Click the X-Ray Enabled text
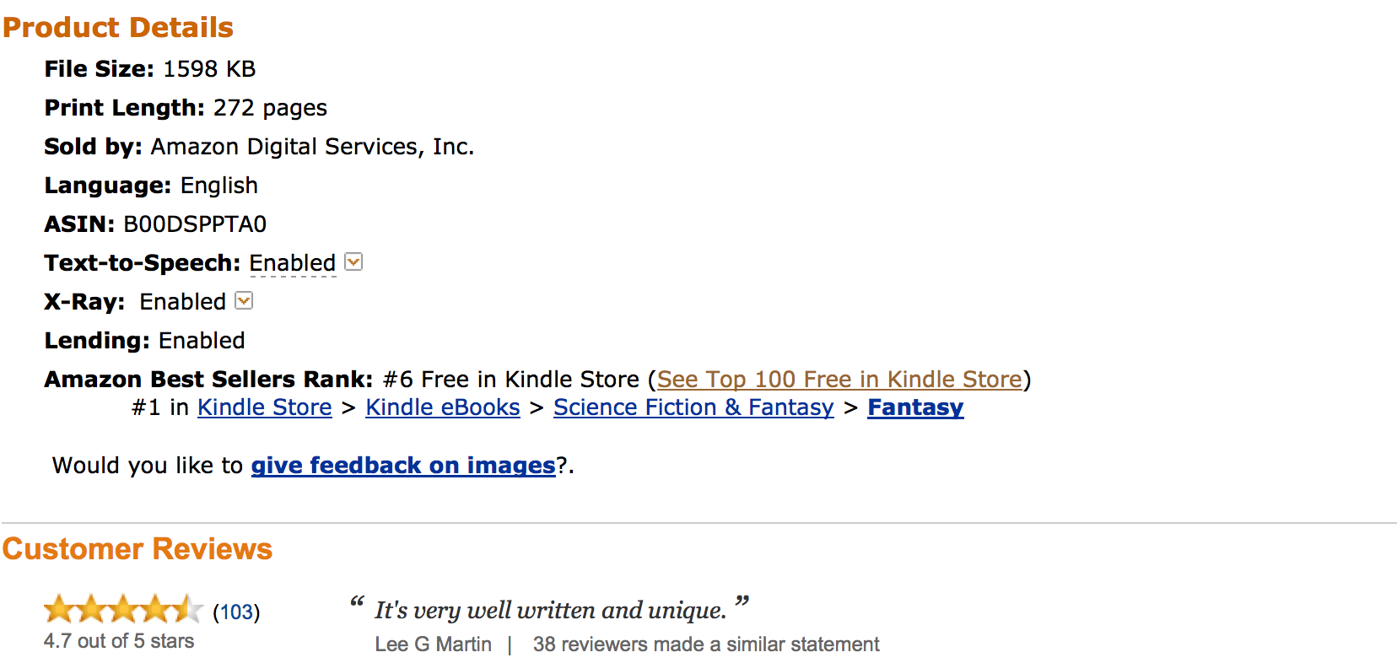 (182, 302)
